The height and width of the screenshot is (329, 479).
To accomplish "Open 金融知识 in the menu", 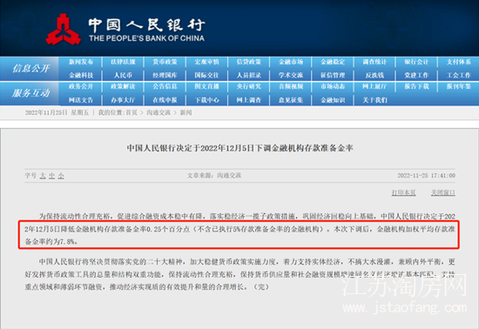I will click(333, 100).
